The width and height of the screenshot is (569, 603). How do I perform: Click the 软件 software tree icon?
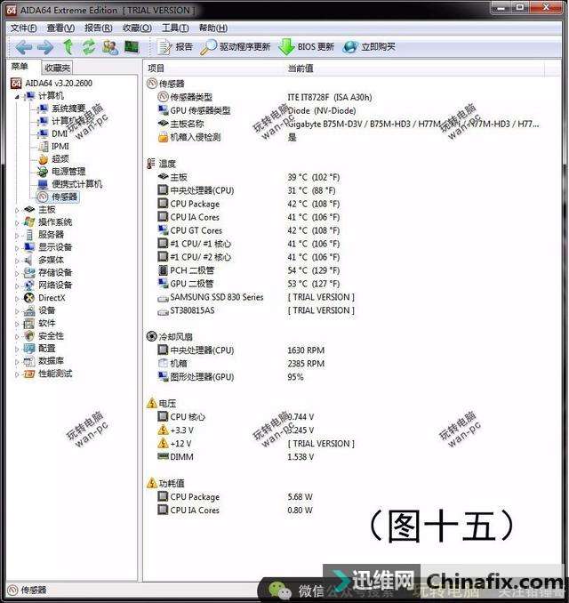point(29,324)
